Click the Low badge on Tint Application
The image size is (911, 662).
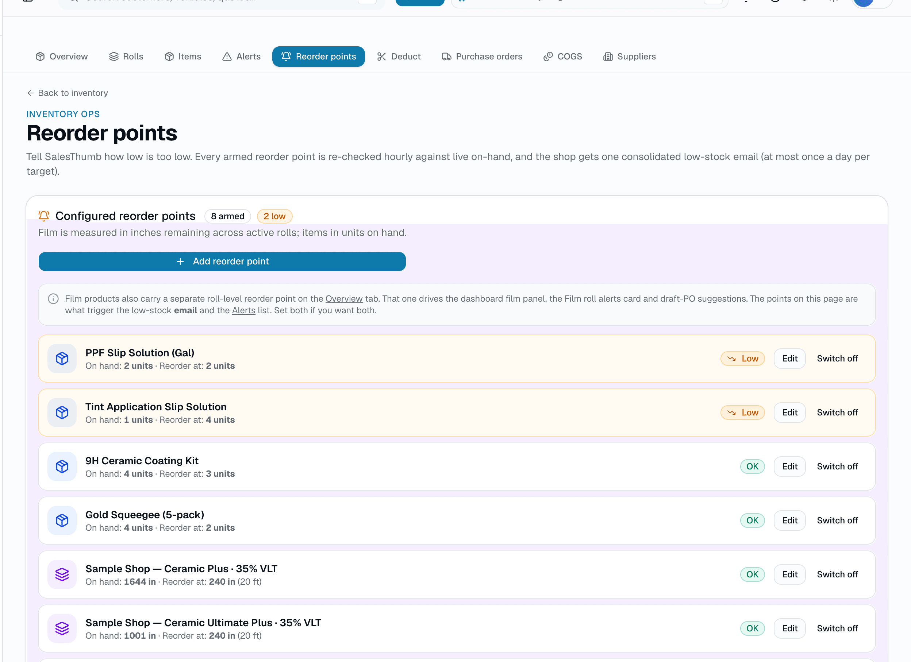pyautogui.click(x=742, y=412)
